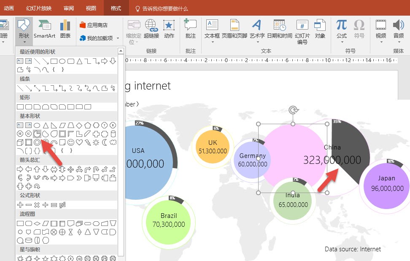Select the 格式 format tab
The width and height of the screenshot is (410, 261).
pos(116,8)
